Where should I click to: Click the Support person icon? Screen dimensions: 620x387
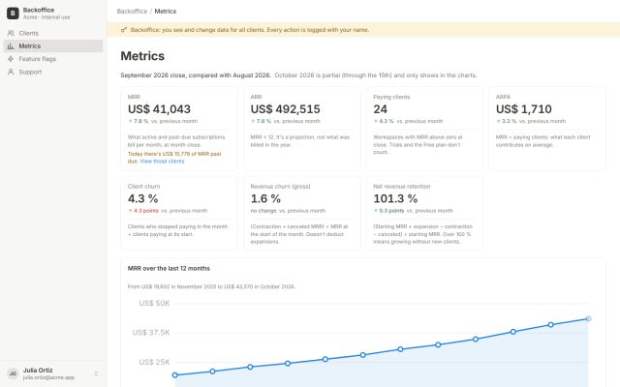click(x=11, y=72)
